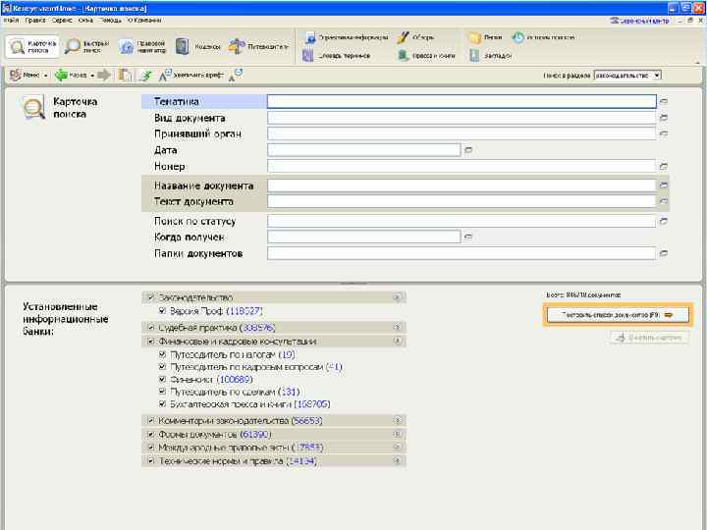Collapse Финансовые и кадровые консультации section
Viewport: 707px width, 530px height.
coord(397,342)
